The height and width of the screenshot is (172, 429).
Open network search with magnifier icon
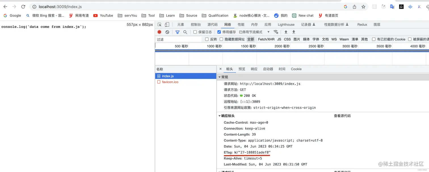click(185, 32)
